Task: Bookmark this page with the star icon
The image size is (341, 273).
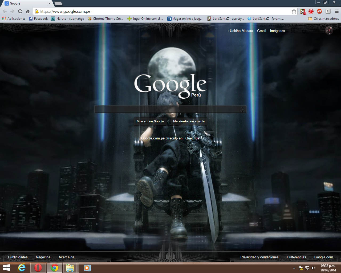Action: pos(294,12)
